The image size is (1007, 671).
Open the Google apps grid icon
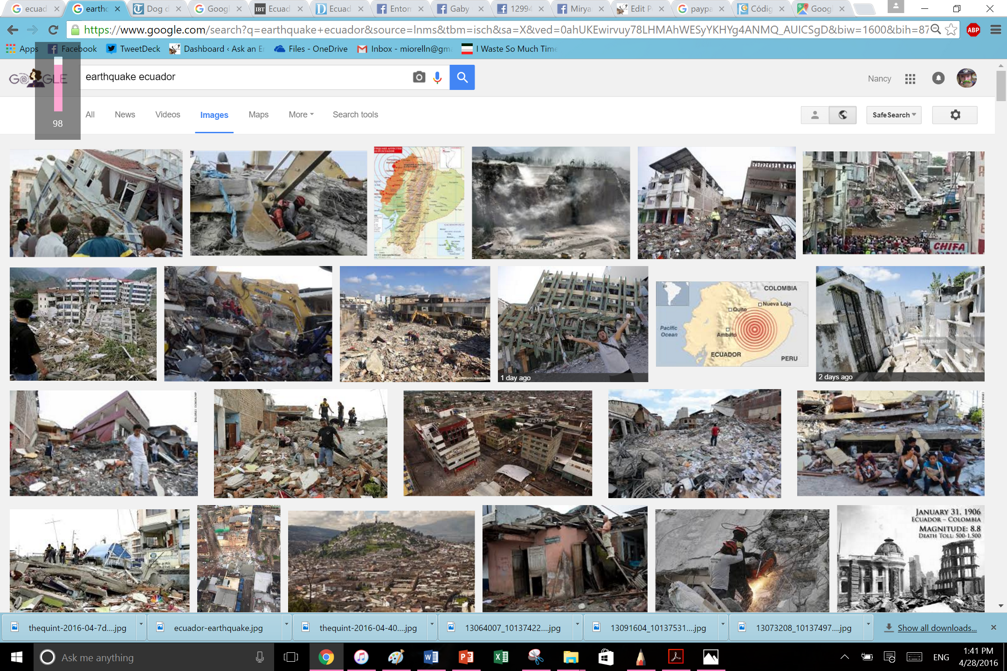(910, 79)
